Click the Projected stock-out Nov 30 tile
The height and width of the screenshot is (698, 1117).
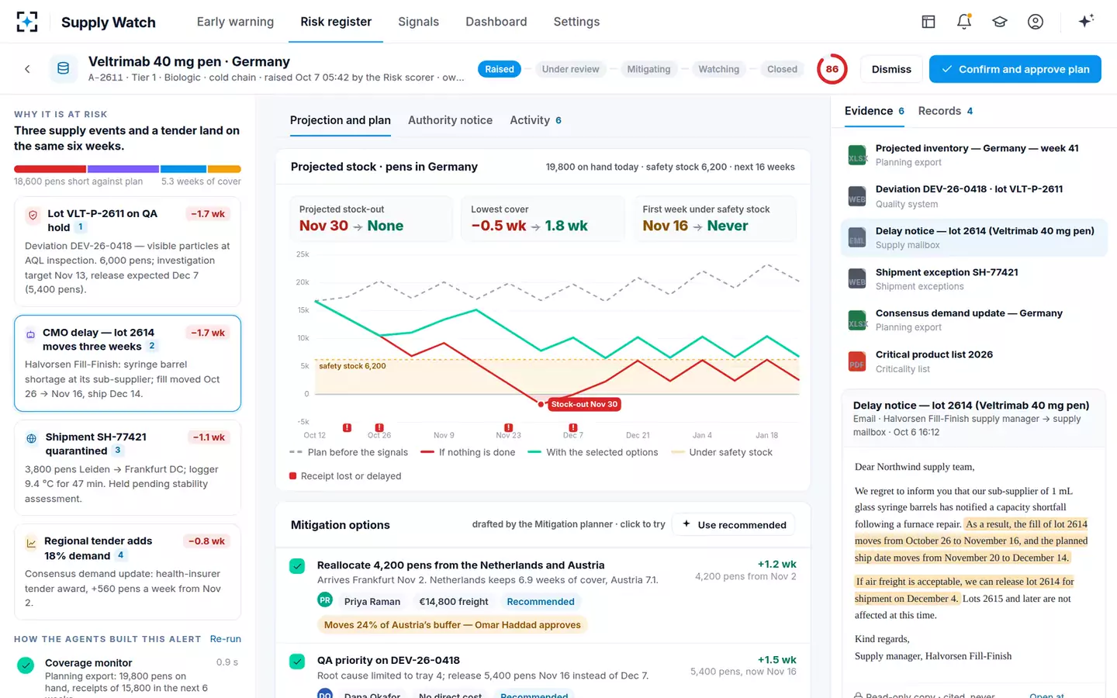(371, 218)
